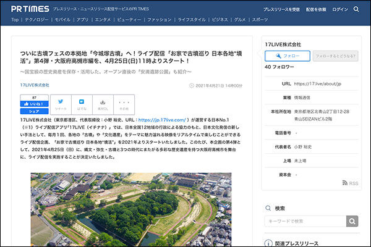
Task: Open the https://17.live/about/jp URL in the sidebar
Action: pos(318,84)
